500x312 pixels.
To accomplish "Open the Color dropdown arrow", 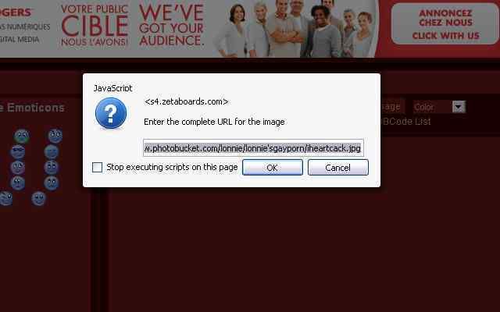I will tap(459, 107).
